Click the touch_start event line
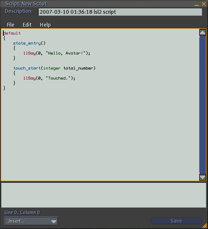The image size is (208, 229). (54, 68)
